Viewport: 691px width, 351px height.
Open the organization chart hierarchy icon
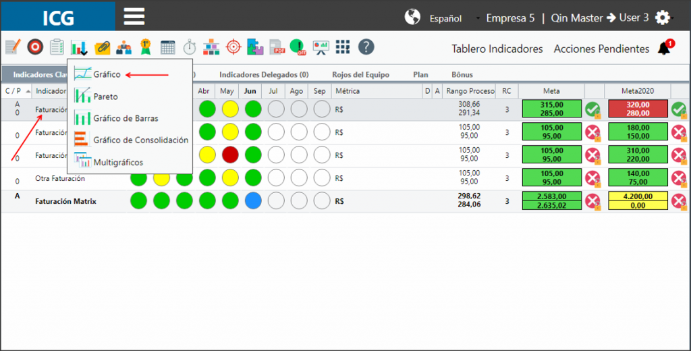(211, 47)
